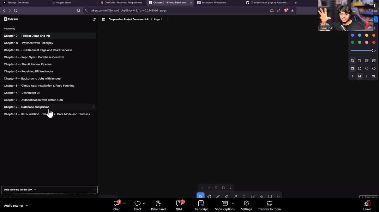Screen dimensions: 379x212
Task: Open Chapter-7 Background Jobs with Inngest
Action: [49, 78]
